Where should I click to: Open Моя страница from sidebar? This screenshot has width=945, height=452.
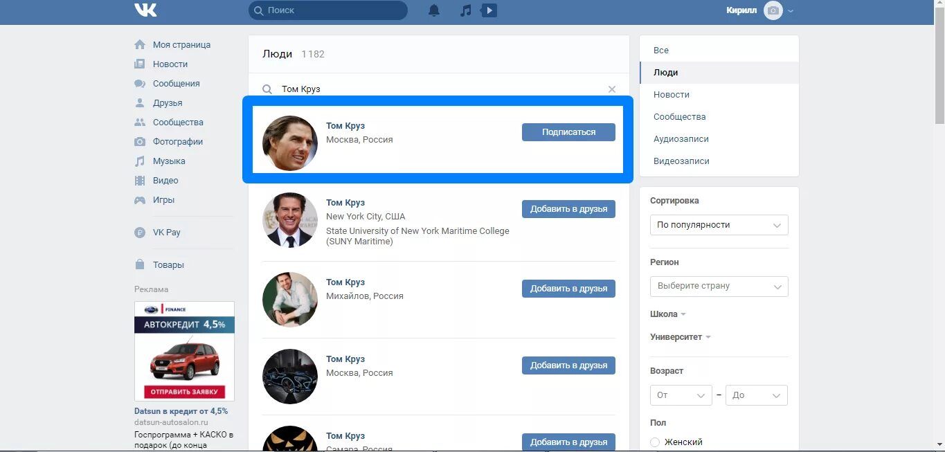point(181,45)
